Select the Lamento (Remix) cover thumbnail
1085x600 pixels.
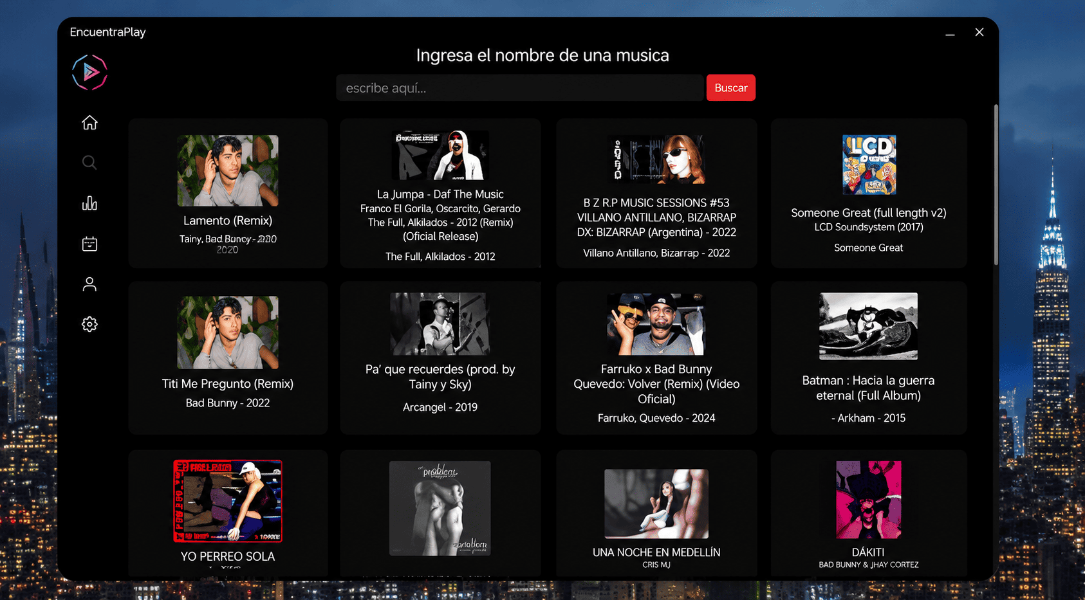pos(228,170)
